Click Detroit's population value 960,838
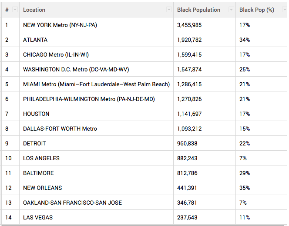 pyautogui.click(x=187, y=144)
